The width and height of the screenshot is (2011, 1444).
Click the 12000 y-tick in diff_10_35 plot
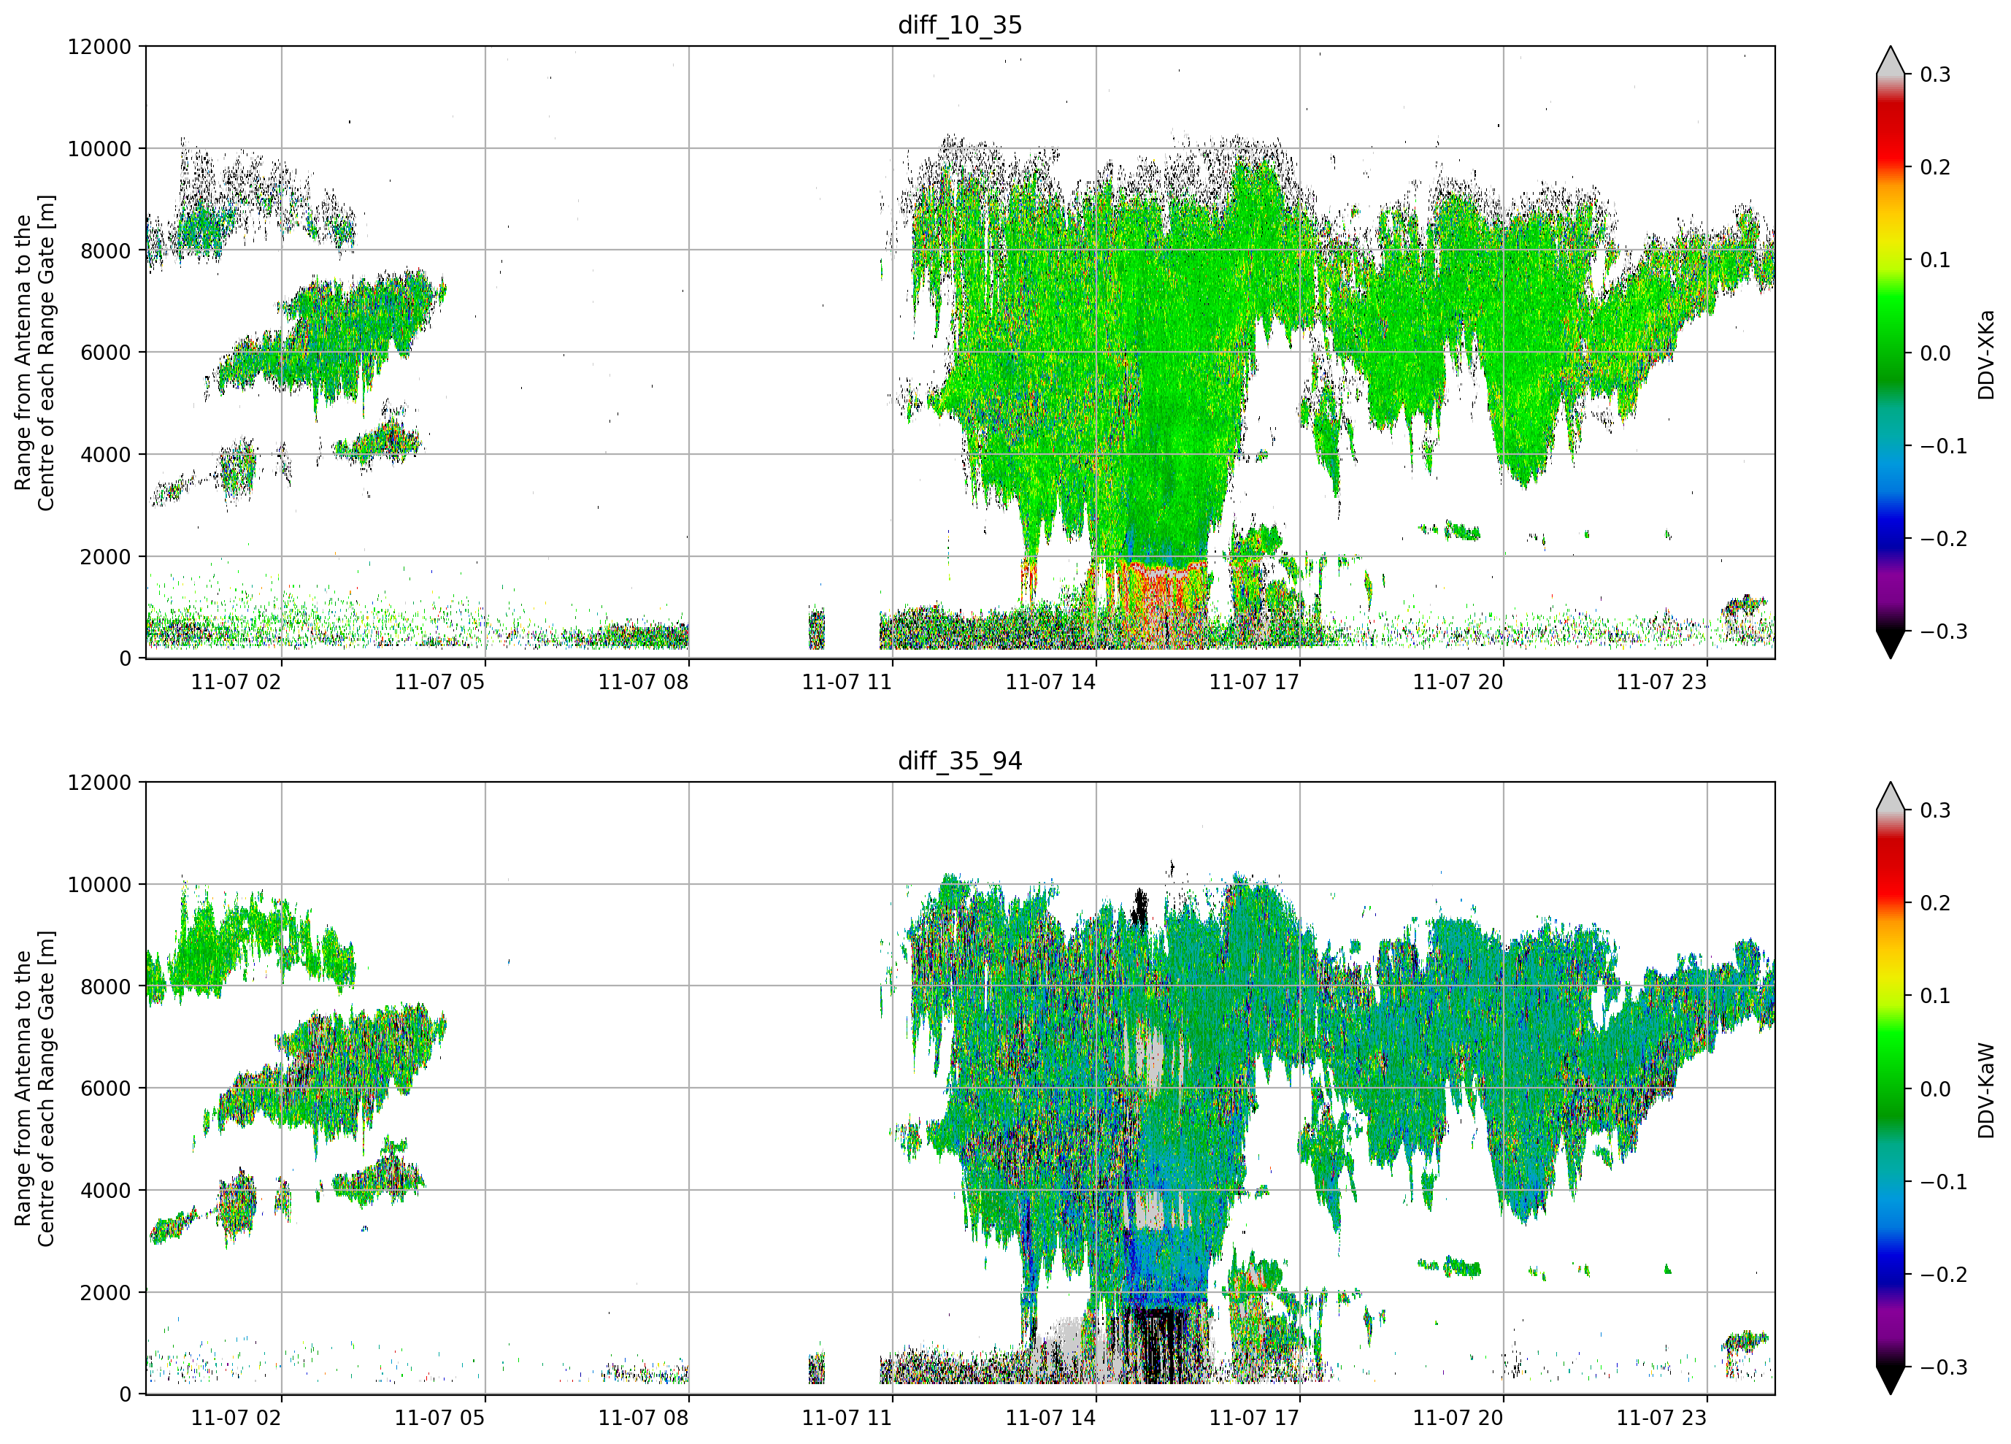pyautogui.click(x=99, y=47)
